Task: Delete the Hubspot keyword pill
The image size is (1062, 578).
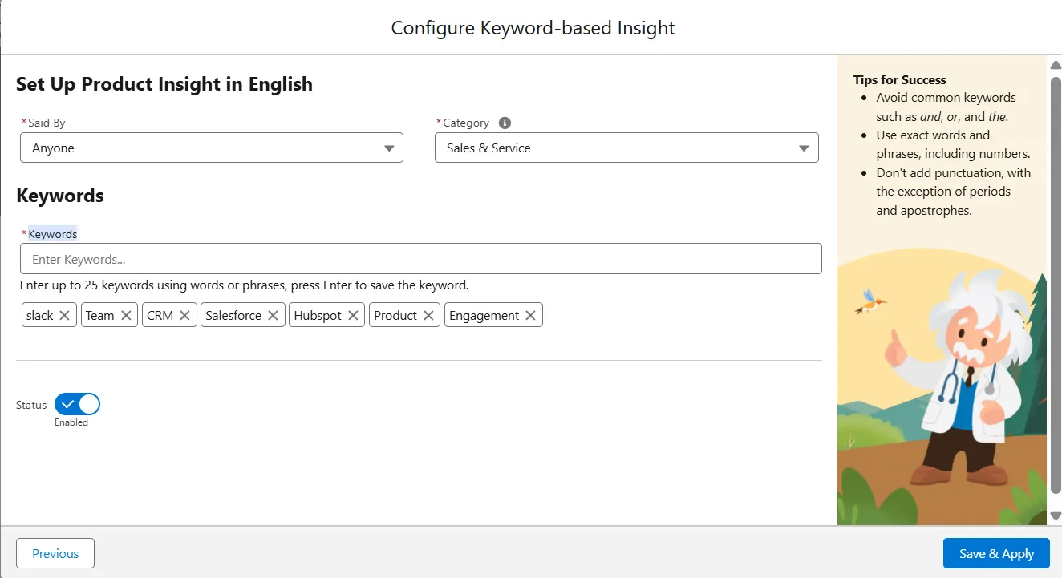Action: (353, 316)
